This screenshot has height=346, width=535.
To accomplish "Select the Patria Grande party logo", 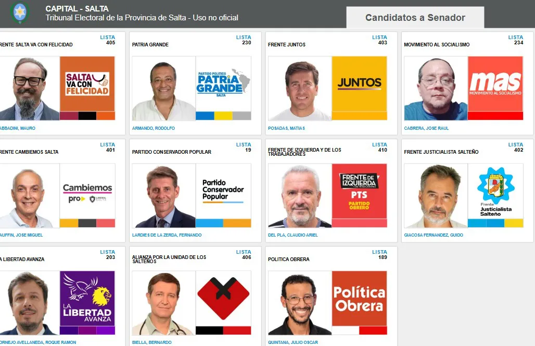I will click(223, 84).
